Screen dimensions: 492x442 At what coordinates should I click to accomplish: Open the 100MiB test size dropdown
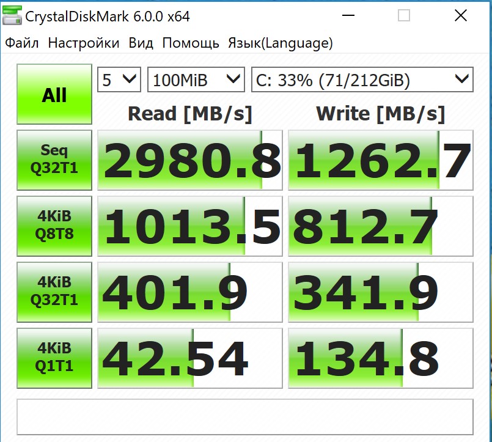pos(196,79)
